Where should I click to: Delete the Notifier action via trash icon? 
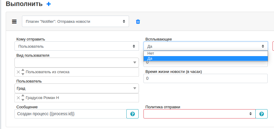click(x=138, y=21)
